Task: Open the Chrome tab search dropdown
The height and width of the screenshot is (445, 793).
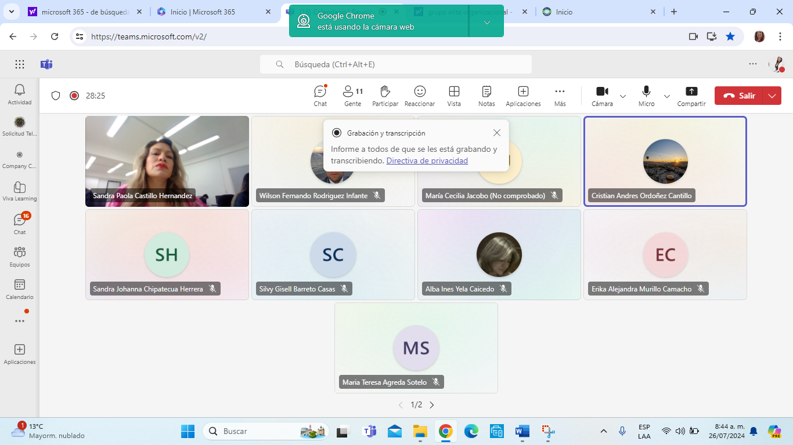Action: 12,12
